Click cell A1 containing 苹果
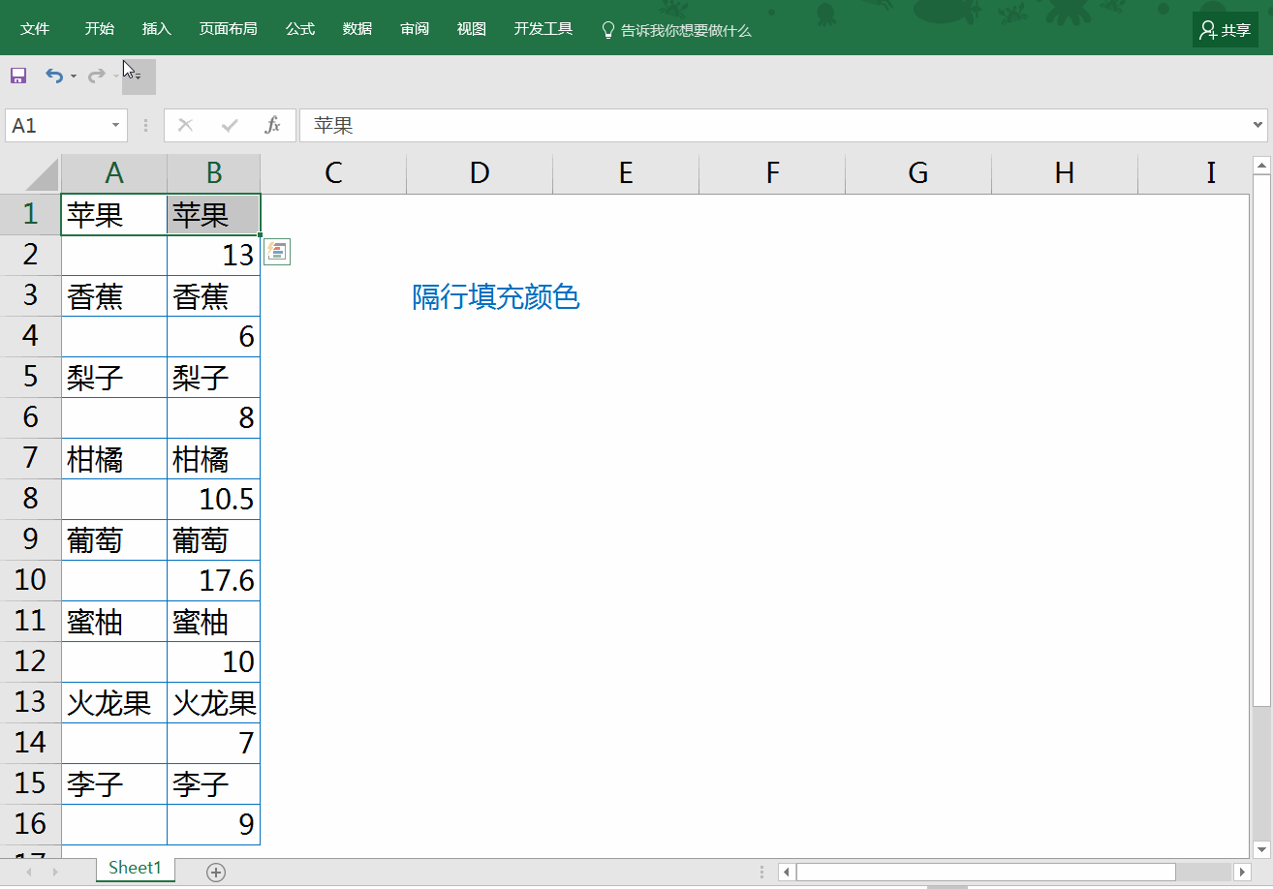Image resolution: width=1273 pixels, height=889 pixels. pyautogui.click(x=114, y=214)
